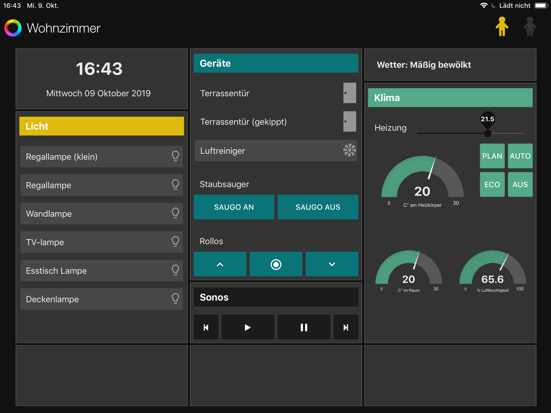Viewport: 551px width, 413px height.
Task: Click the grey female presence icon
Action: (x=530, y=27)
